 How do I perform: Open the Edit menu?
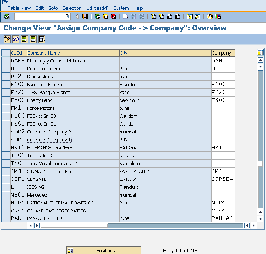tap(40, 8)
